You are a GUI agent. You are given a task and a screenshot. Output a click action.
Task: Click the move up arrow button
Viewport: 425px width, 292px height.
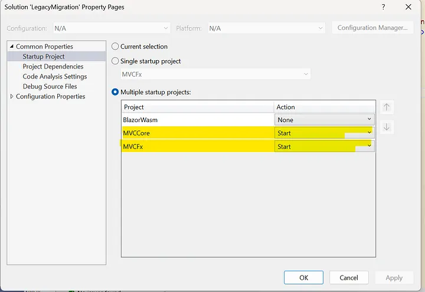tap(387, 107)
